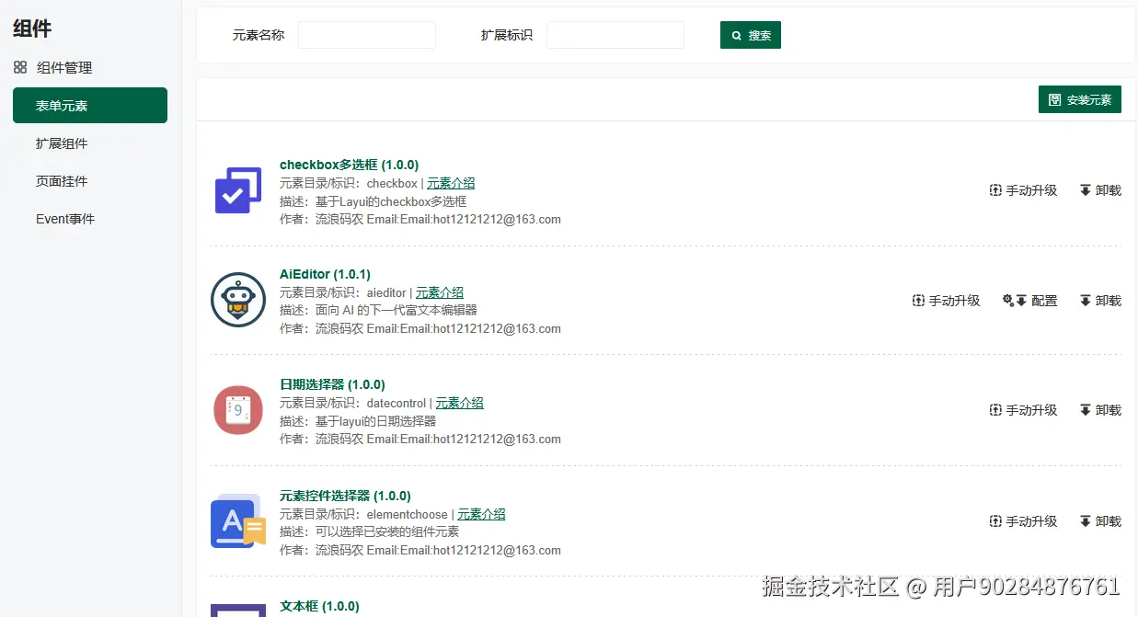
Task: Click the checkbox多选框 purple checkbox icon
Action: click(x=237, y=189)
